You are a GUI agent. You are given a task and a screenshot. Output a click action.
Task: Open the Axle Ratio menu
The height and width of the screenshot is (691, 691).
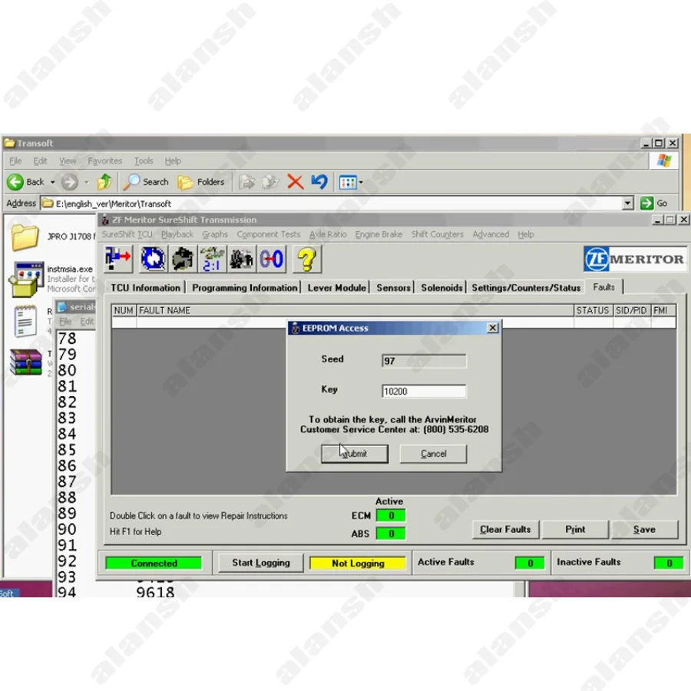pyautogui.click(x=328, y=234)
